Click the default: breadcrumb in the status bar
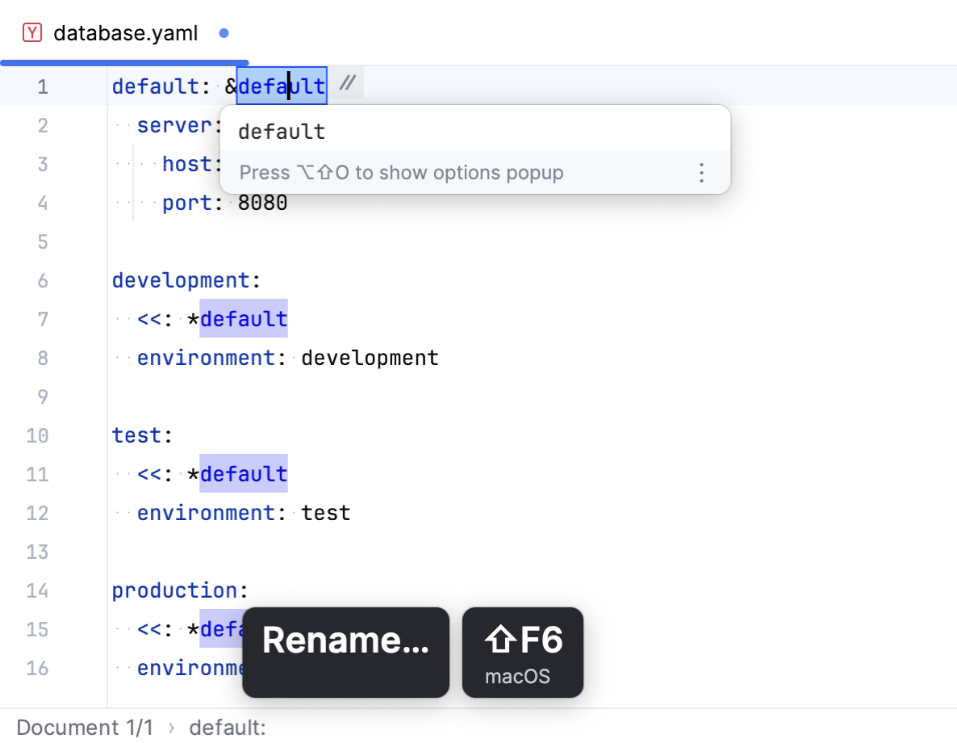 (x=227, y=727)
